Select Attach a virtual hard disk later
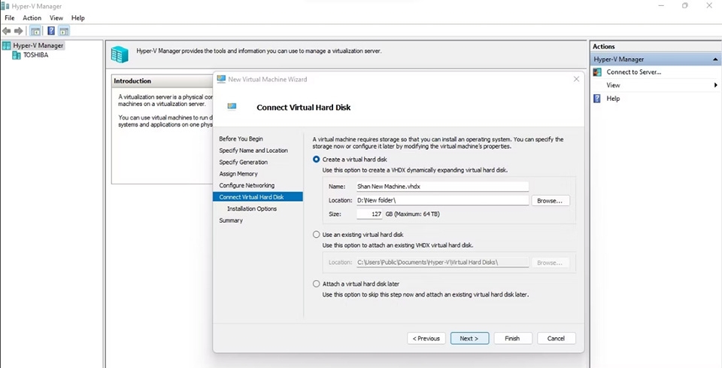The image size is (722, 368). [316, 284]
